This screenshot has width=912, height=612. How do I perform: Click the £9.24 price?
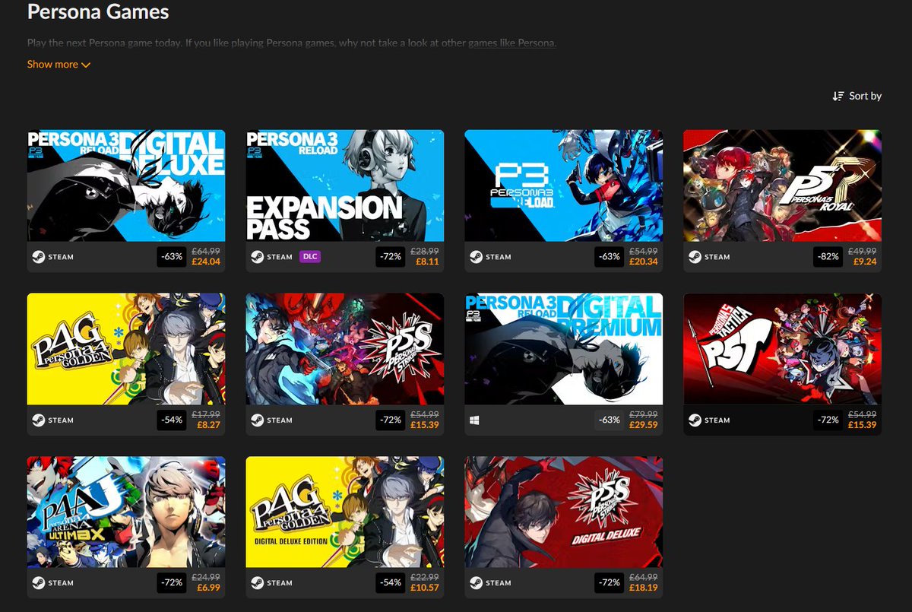coord(864,262)
